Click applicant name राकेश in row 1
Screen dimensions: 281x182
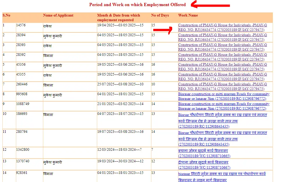point(47,26)
